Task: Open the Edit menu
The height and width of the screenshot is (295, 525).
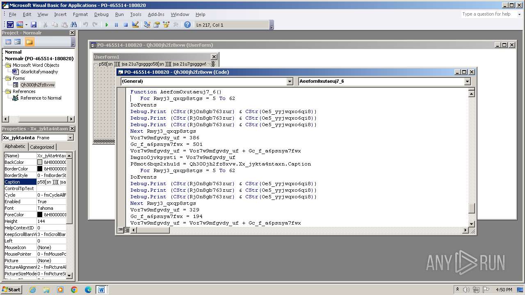Action: pos(27,14)
